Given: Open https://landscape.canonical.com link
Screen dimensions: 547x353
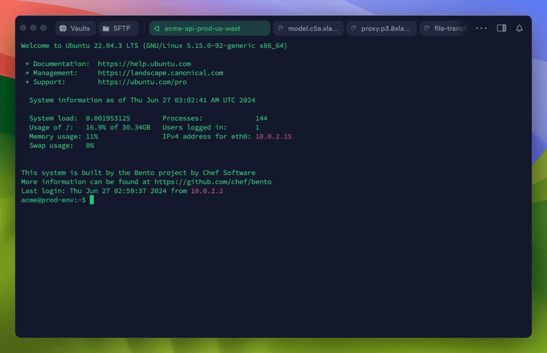Looking at the screenshot, I should click(x=160, y=73).
